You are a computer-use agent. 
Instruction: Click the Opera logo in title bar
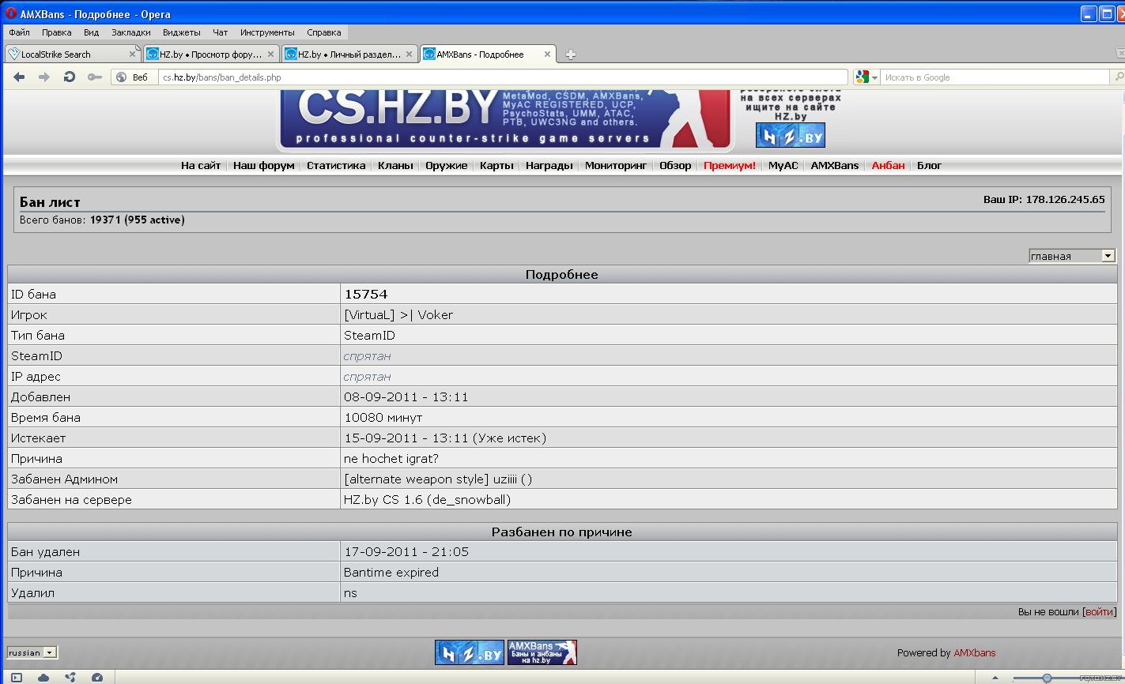pyautogui.click(x=11, y=13)
